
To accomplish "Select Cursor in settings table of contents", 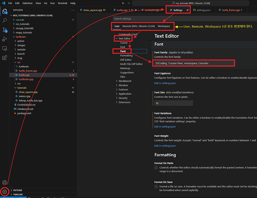I will [124, 43].
